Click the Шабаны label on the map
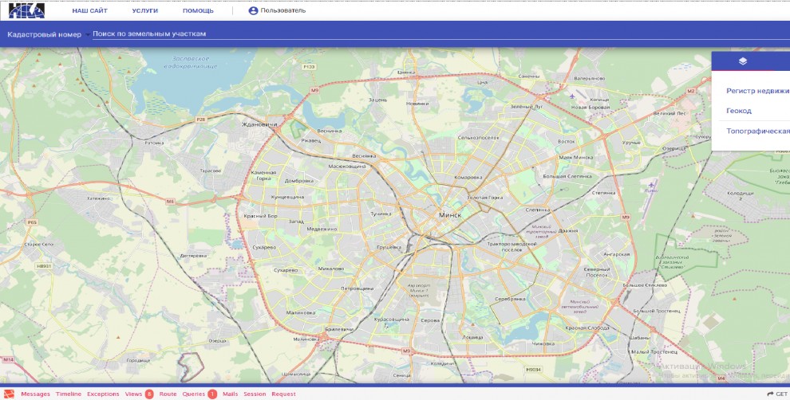This screenshot has width=790, height=400. (x=640, y=338)
